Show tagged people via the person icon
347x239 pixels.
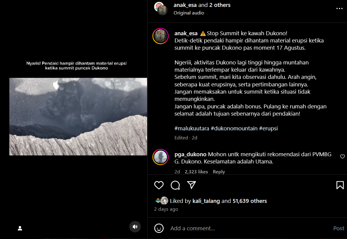[20, 228]
